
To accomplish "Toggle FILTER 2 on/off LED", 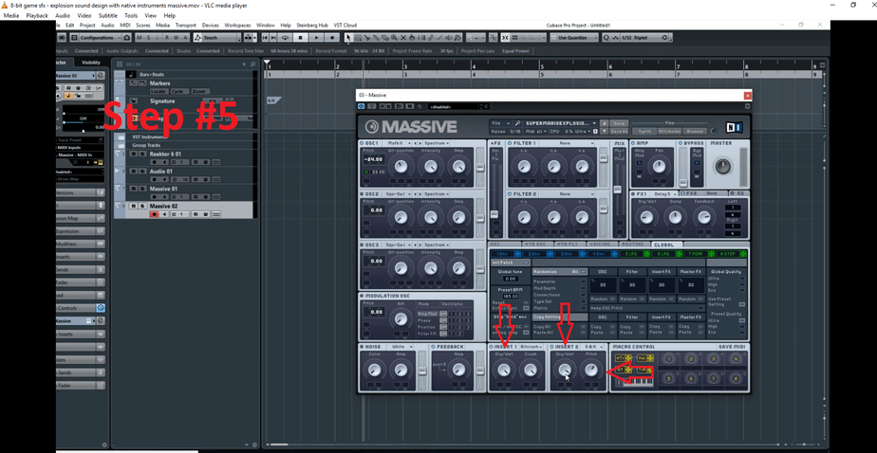I will [510, 194].
